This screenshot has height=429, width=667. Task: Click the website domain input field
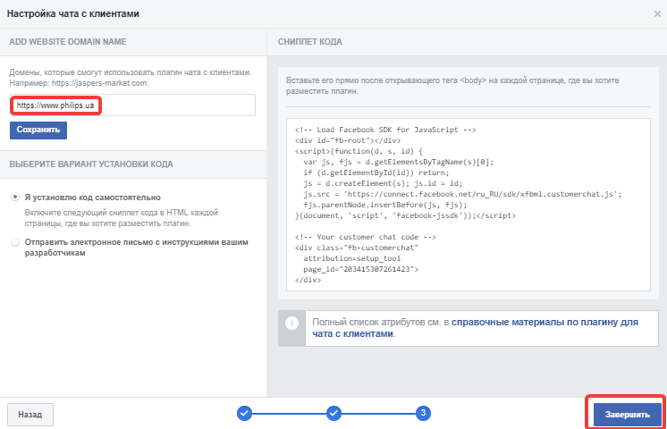click(x=132, y=105)
